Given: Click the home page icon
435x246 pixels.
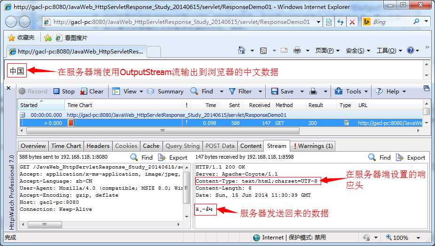Looking at the screenshot, I should coord(242,50).
